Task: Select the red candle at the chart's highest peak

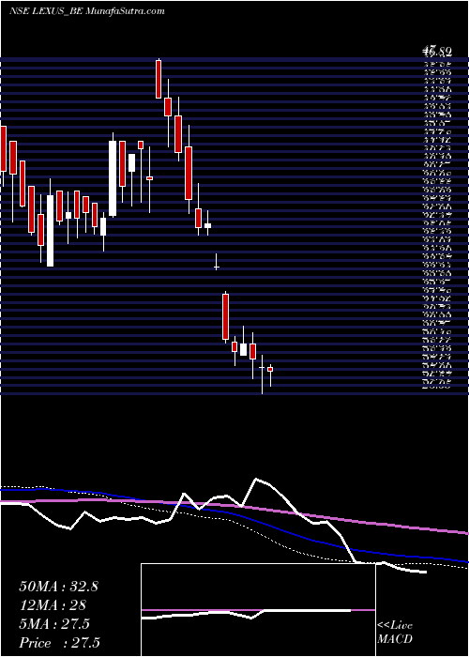Action: (x=159, y=79)
